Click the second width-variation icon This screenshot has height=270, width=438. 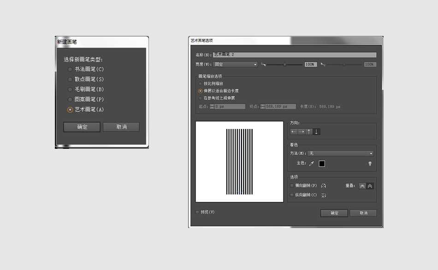(x=323, y=65)
